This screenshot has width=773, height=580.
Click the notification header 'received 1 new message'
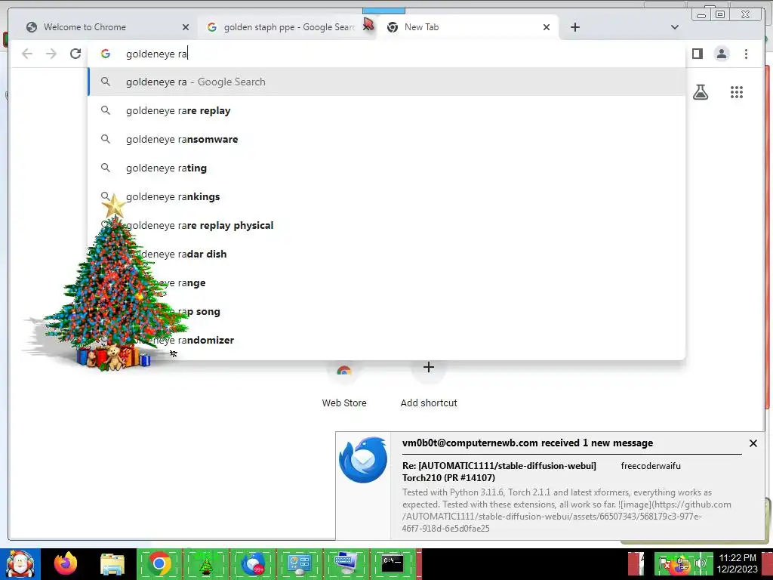[528, 443]
